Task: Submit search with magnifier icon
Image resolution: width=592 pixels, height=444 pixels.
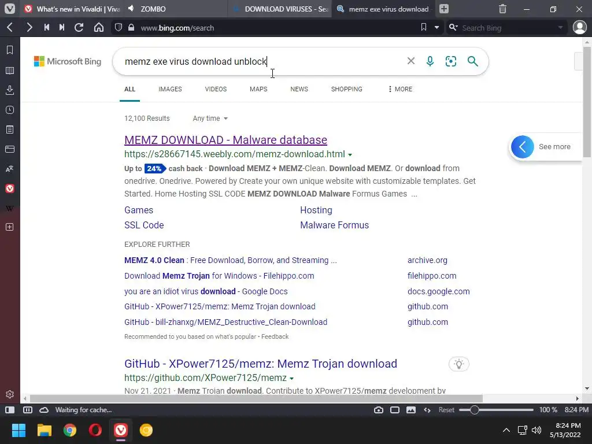Action: (473, 61)
